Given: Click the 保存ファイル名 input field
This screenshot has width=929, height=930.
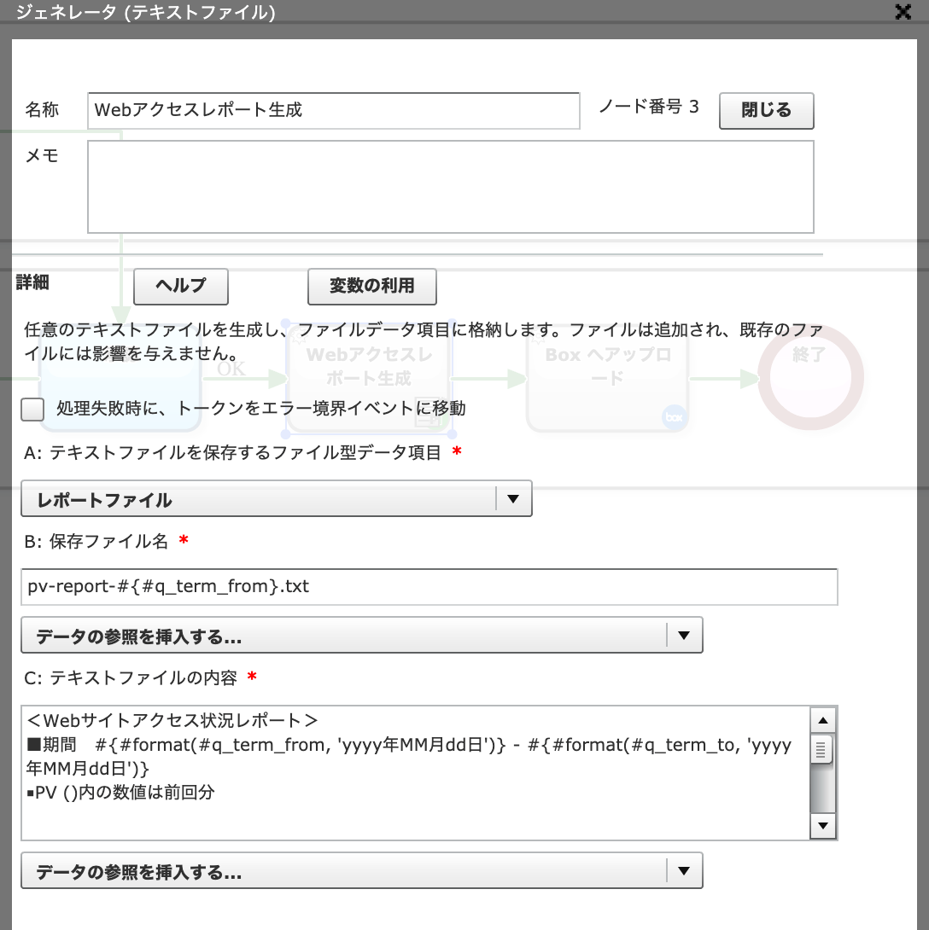Looking at the screenshot, I should tap(429, 587).
